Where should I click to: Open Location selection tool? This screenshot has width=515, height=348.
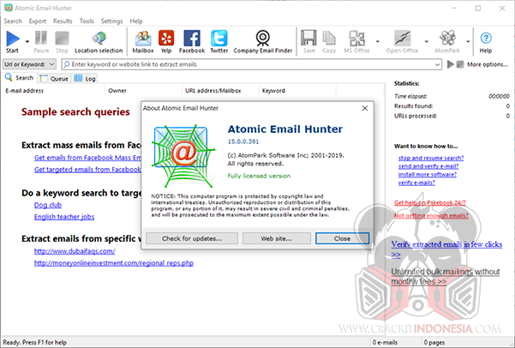[x=99, y=42]
